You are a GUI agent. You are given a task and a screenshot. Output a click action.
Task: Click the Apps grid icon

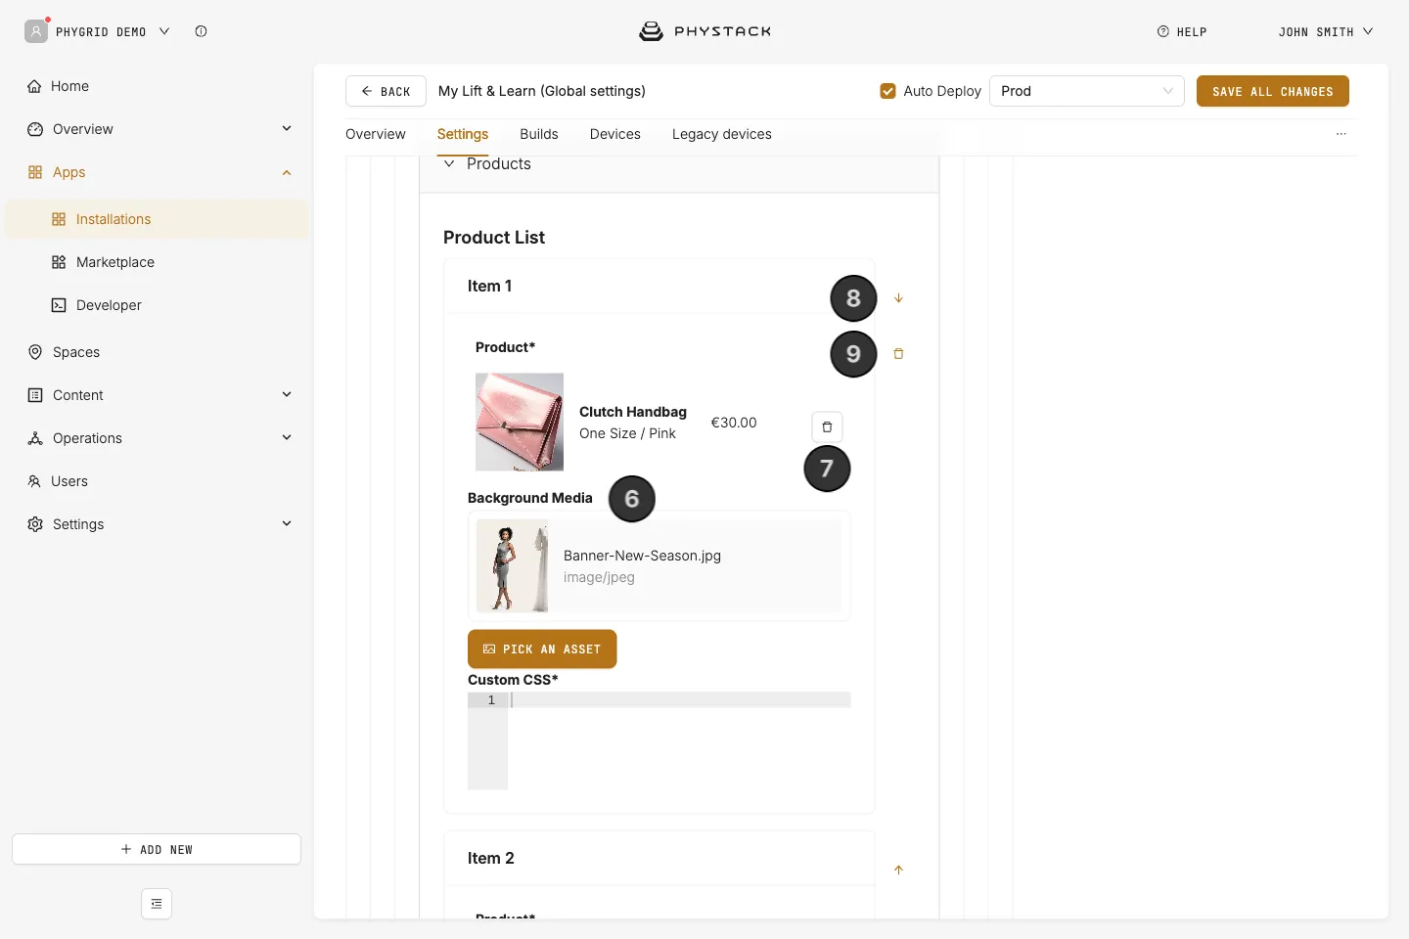(x=35, y=172)
